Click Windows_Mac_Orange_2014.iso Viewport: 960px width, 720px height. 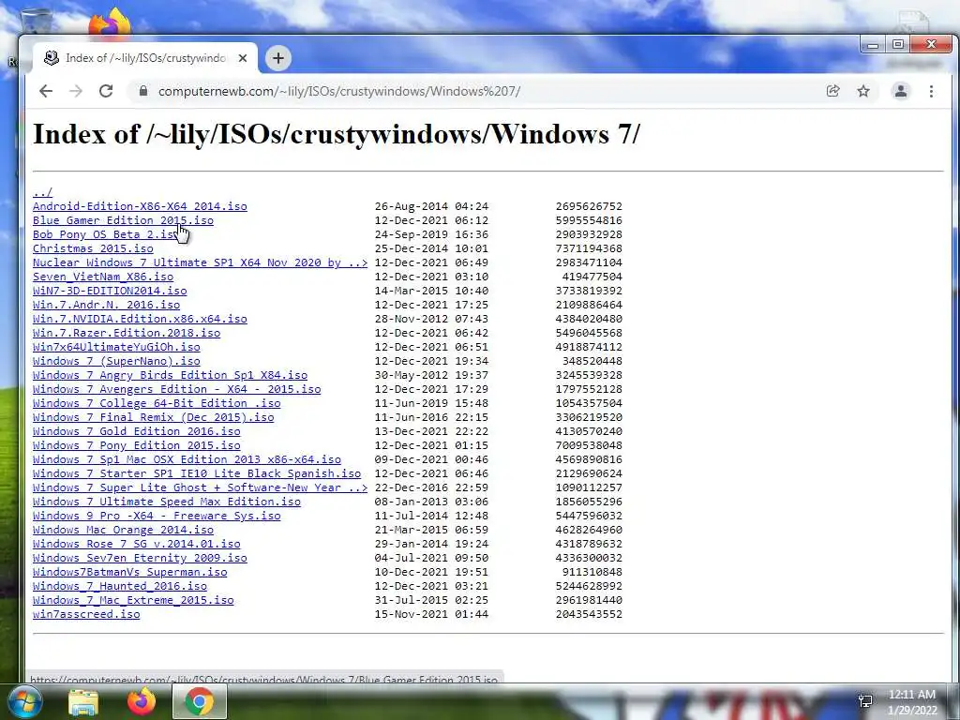point(123,531)
